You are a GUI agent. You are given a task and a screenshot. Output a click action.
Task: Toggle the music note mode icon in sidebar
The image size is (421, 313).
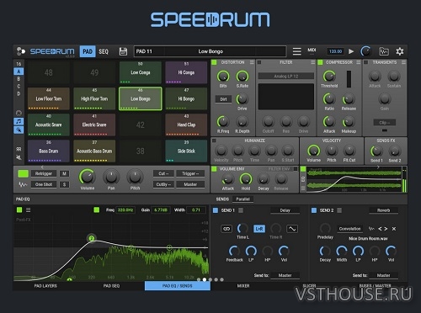19,121
